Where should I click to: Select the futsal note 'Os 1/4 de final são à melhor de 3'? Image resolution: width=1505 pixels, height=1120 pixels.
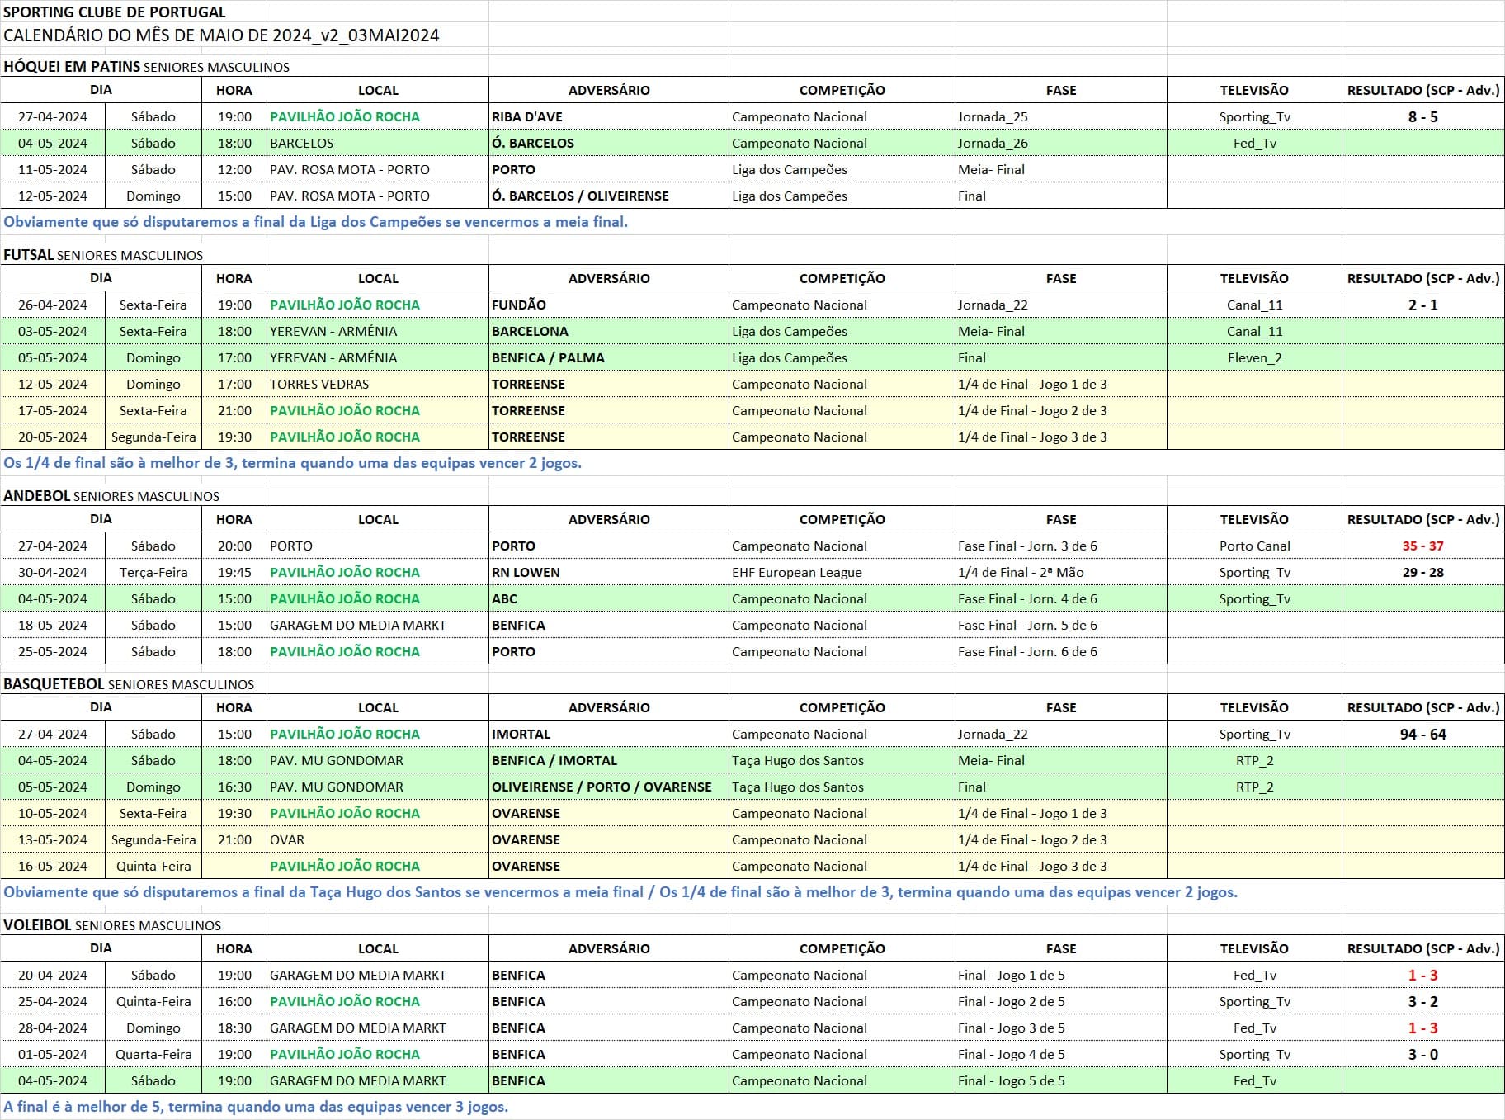[293, 463]
